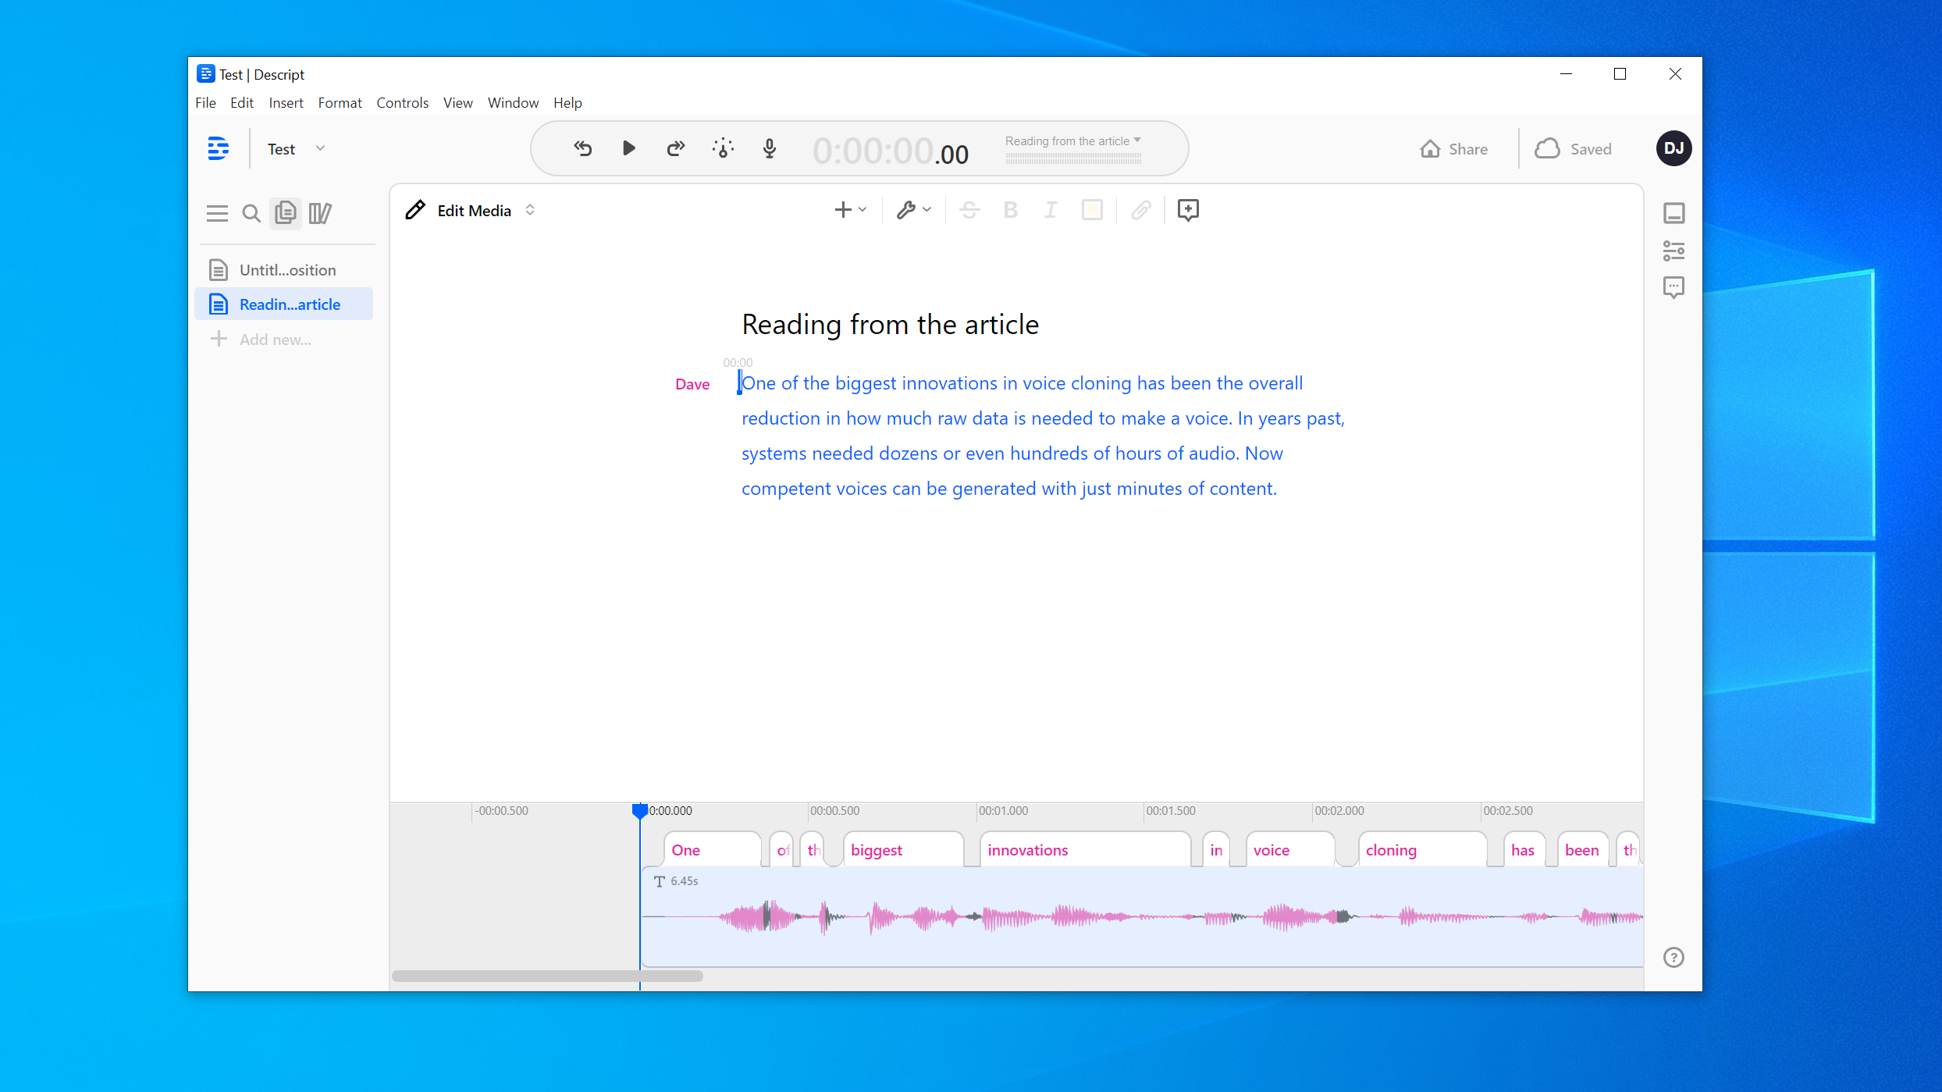The image size is (1942, 1092).
Task: Open the Format menu
Action: (340, 102)
